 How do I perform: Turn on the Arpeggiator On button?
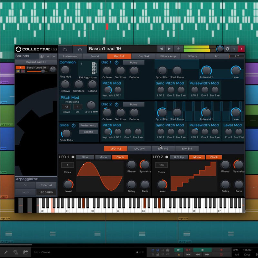click(25, 185)
